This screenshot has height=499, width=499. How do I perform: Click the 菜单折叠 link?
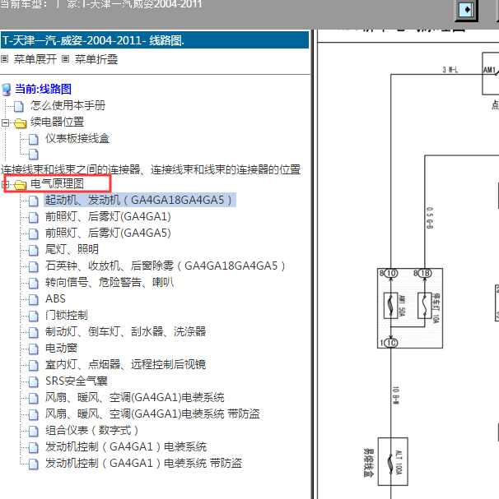click(96, 59)
